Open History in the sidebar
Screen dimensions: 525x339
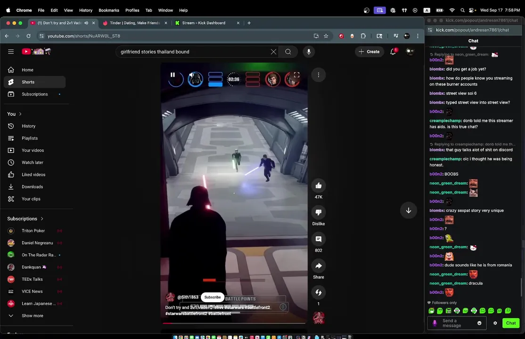pos(34,126)
